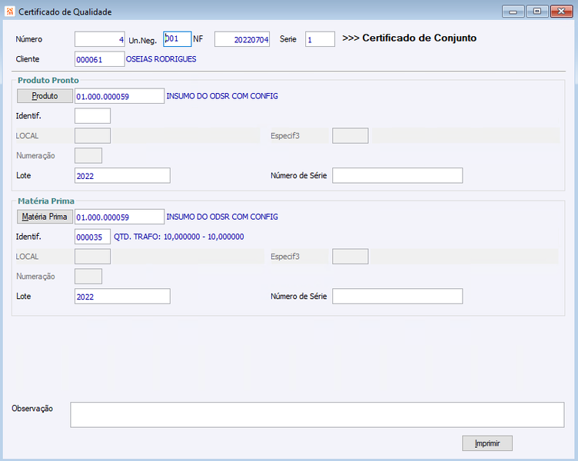Click the INSUMO DO ODSR description under Produto Pronto
The height and width of the screenshot is (461, 578).
222,96
